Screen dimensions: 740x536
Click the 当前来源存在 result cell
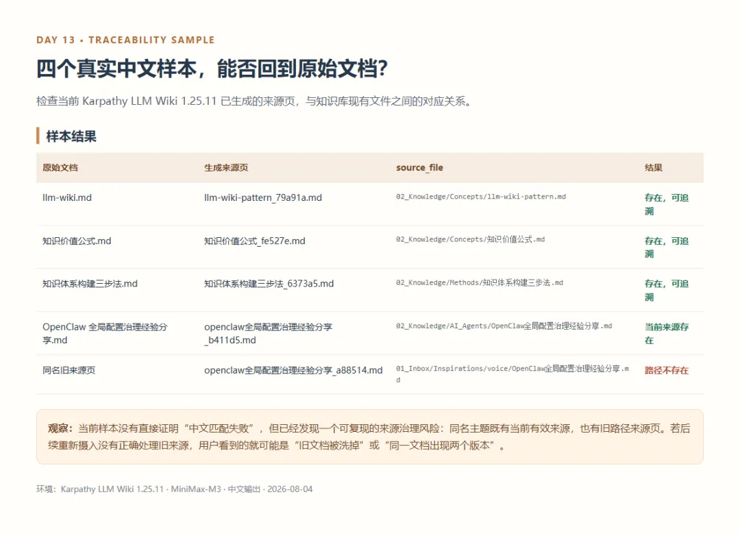(667, 333)
